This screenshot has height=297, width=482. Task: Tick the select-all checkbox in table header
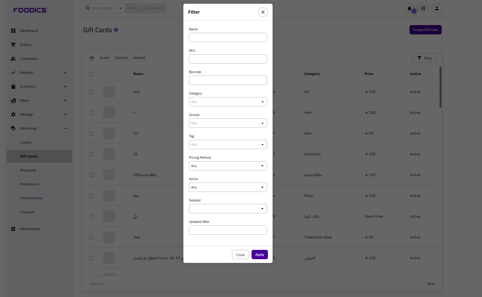click(x=91, y=74)
